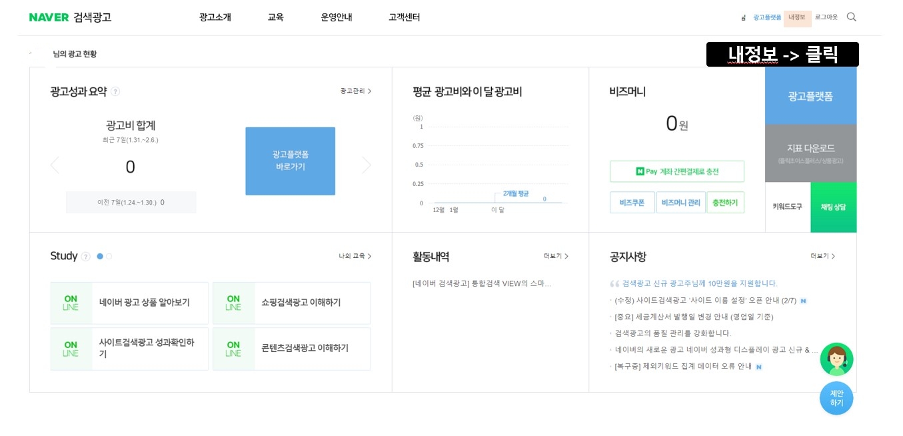Click the 평균 광고비와 이달 광고비 chart
This screenshot has height=436, width=903.
[x=490, y=165]
